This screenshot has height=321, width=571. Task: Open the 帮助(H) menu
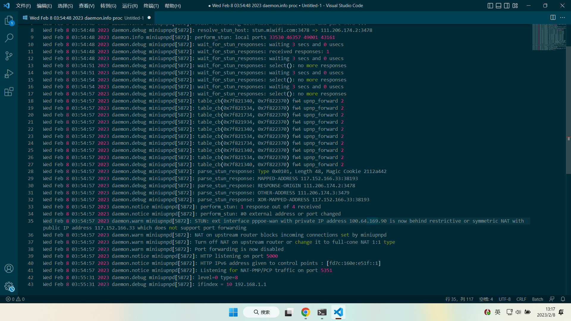pos(172,6)
